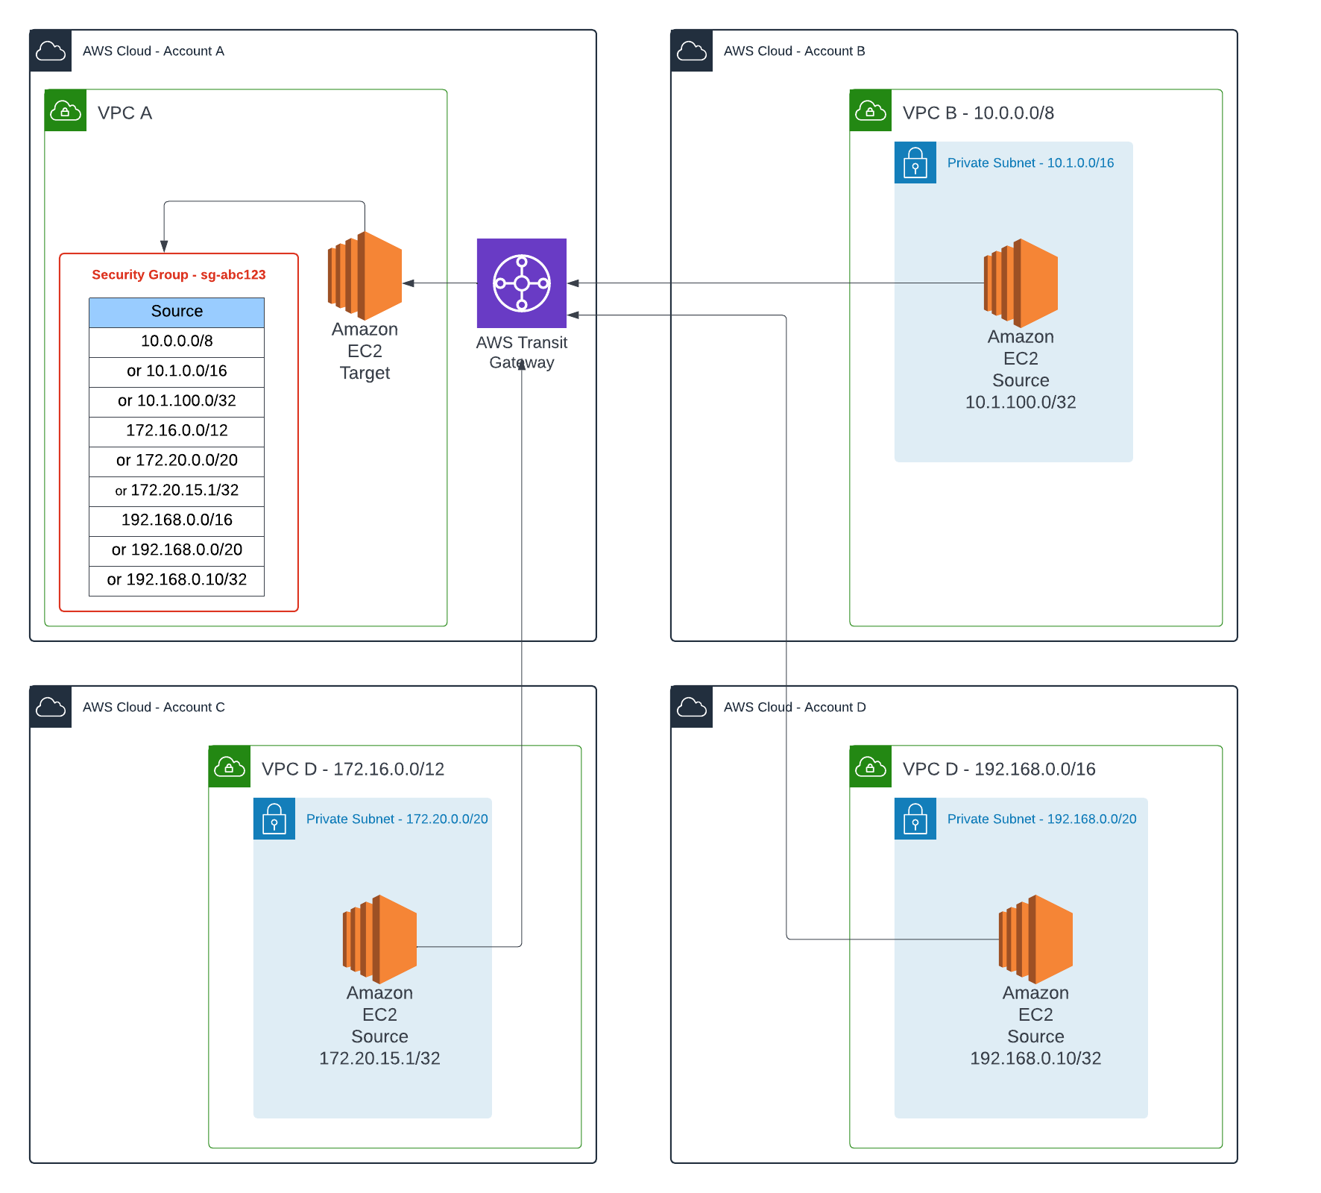Select the 'or 192.168.0.10/32' table row

tap(177, 581)
